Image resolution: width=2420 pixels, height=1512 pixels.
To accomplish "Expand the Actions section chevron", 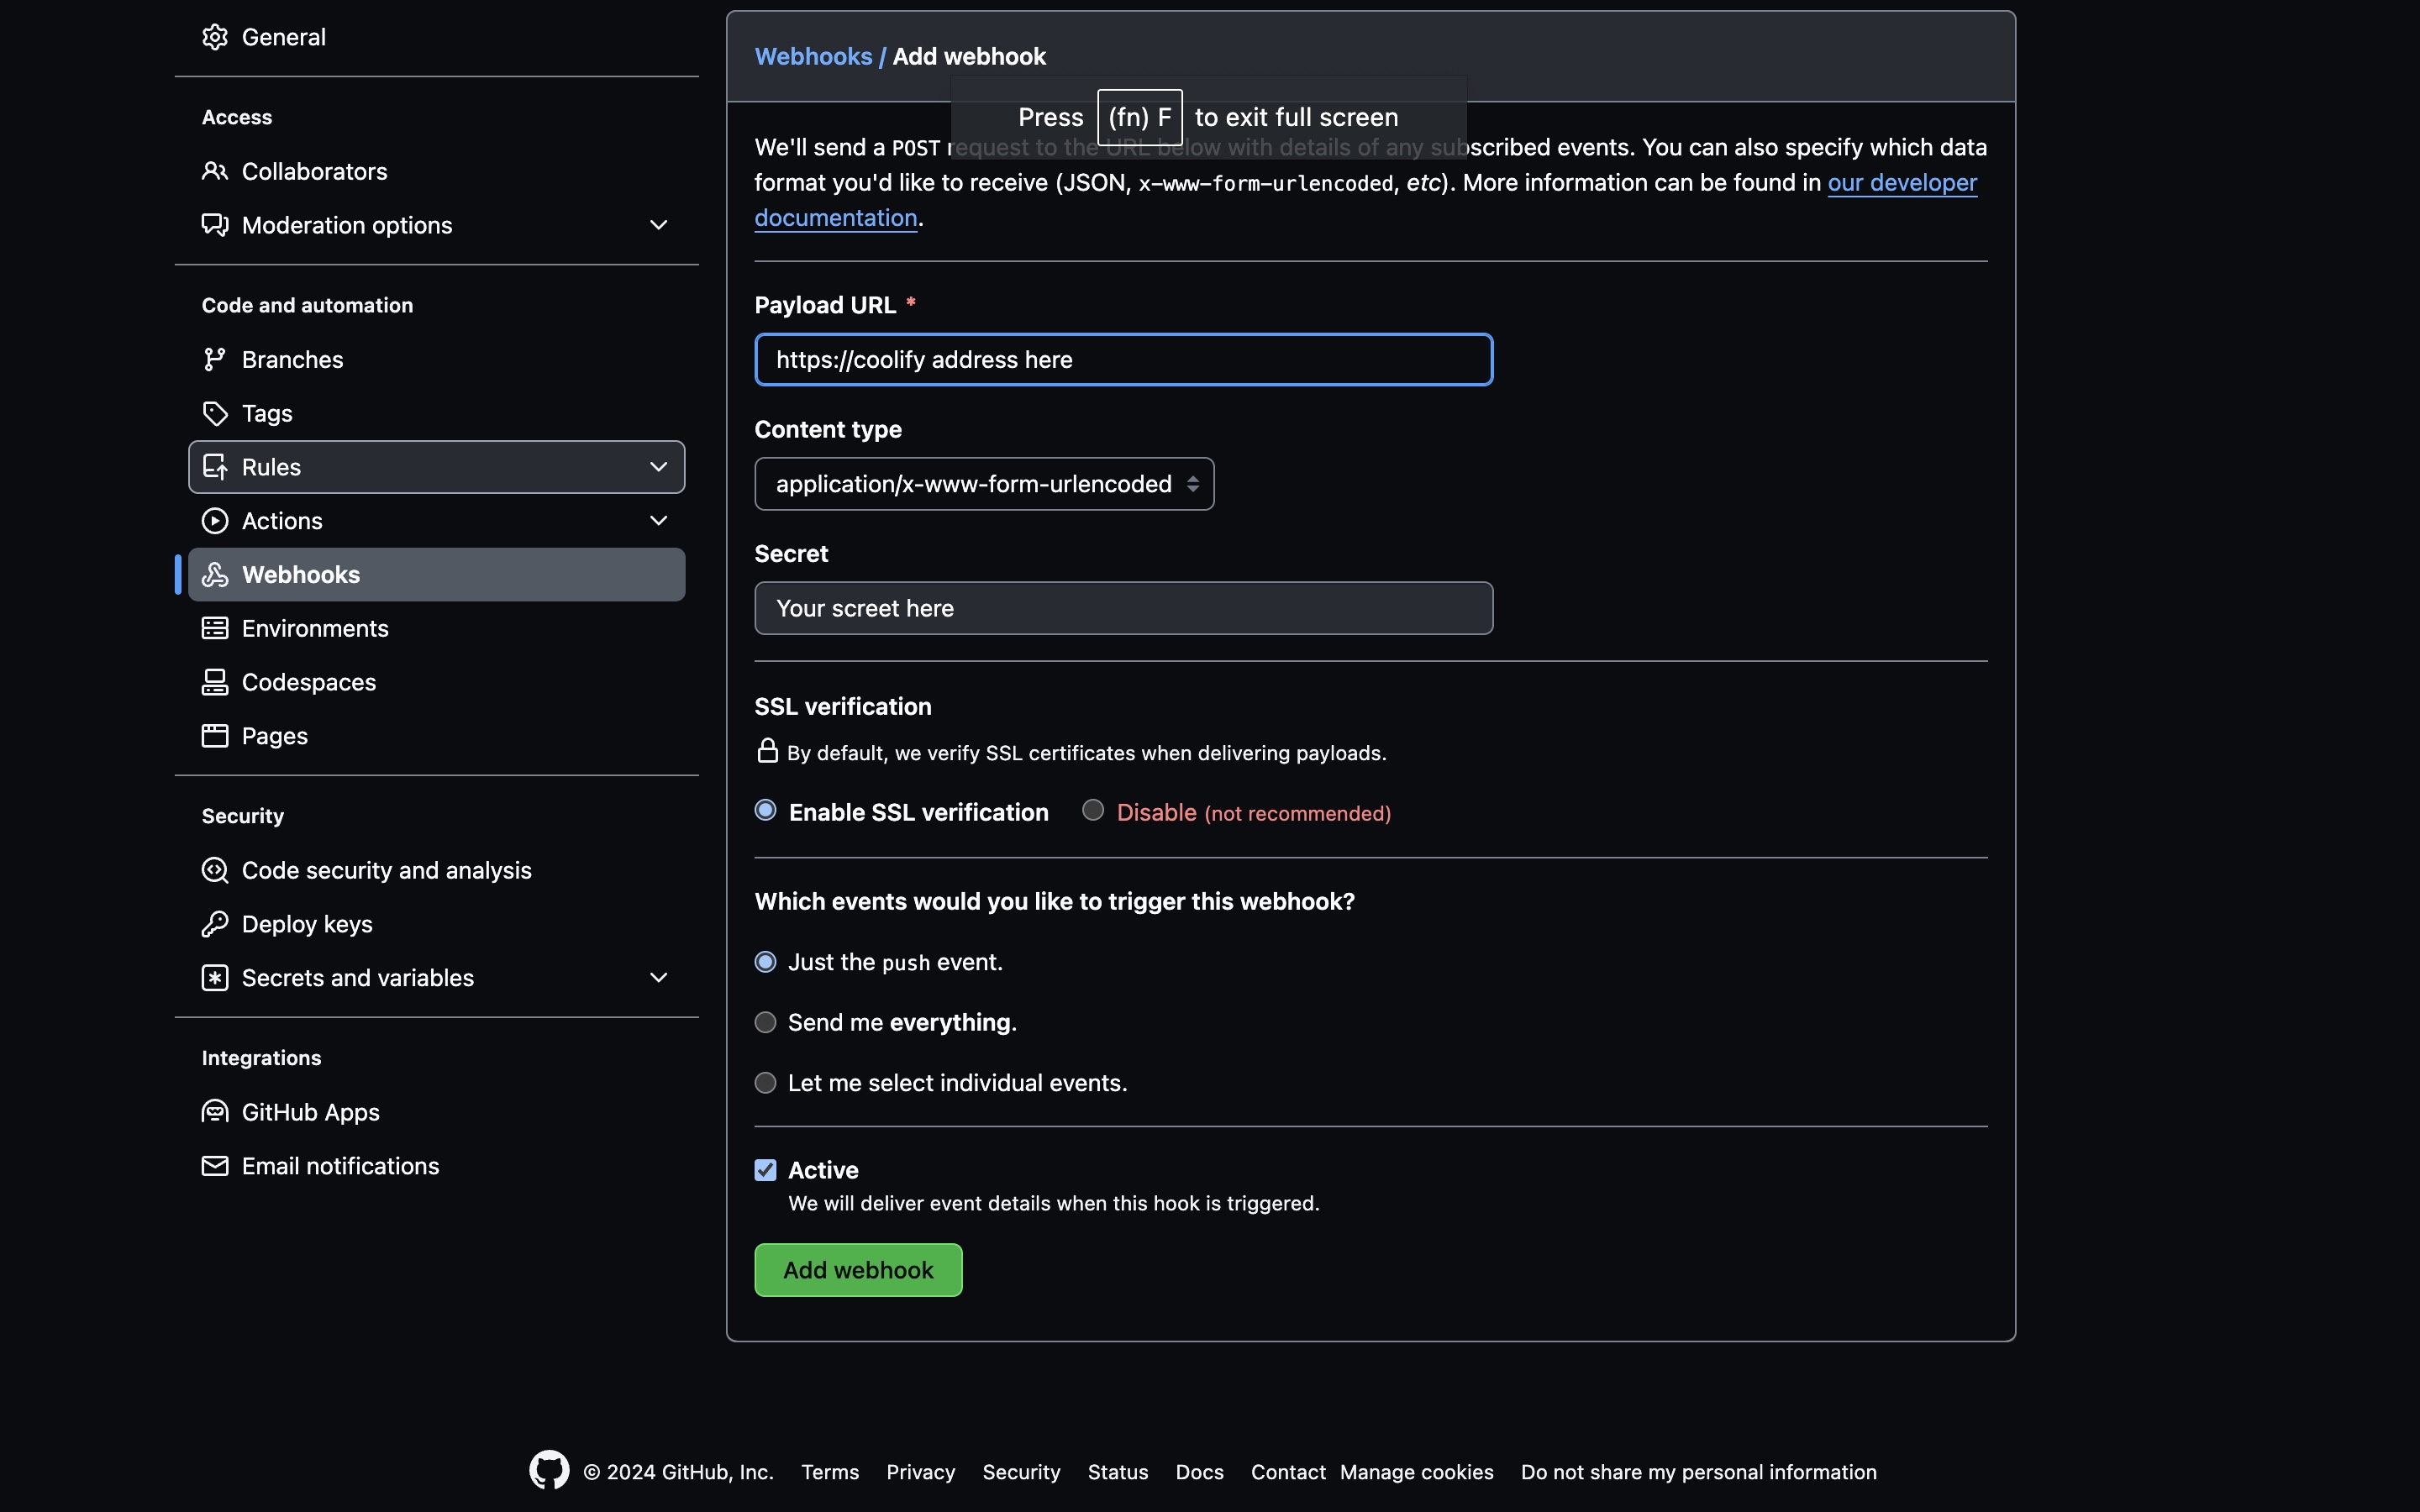I will 658,521.
